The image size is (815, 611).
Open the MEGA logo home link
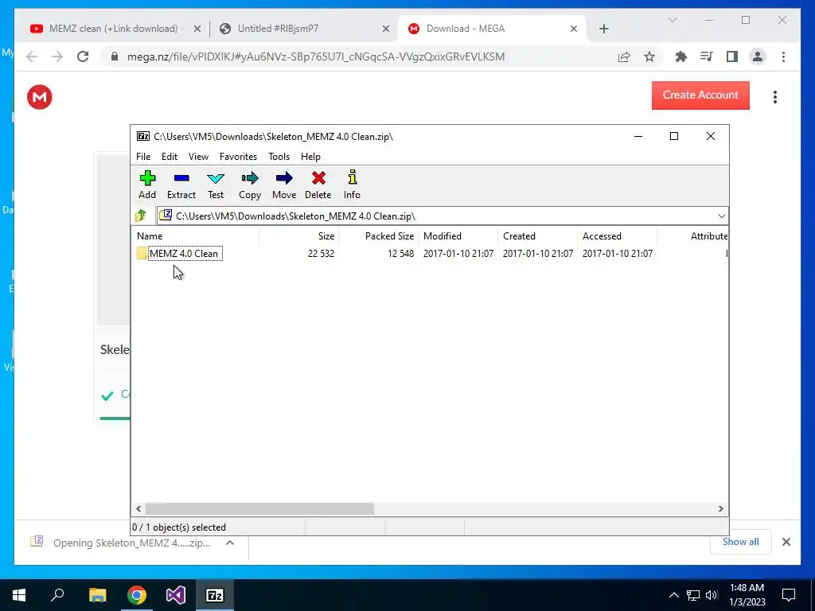[x=40, y=97]
